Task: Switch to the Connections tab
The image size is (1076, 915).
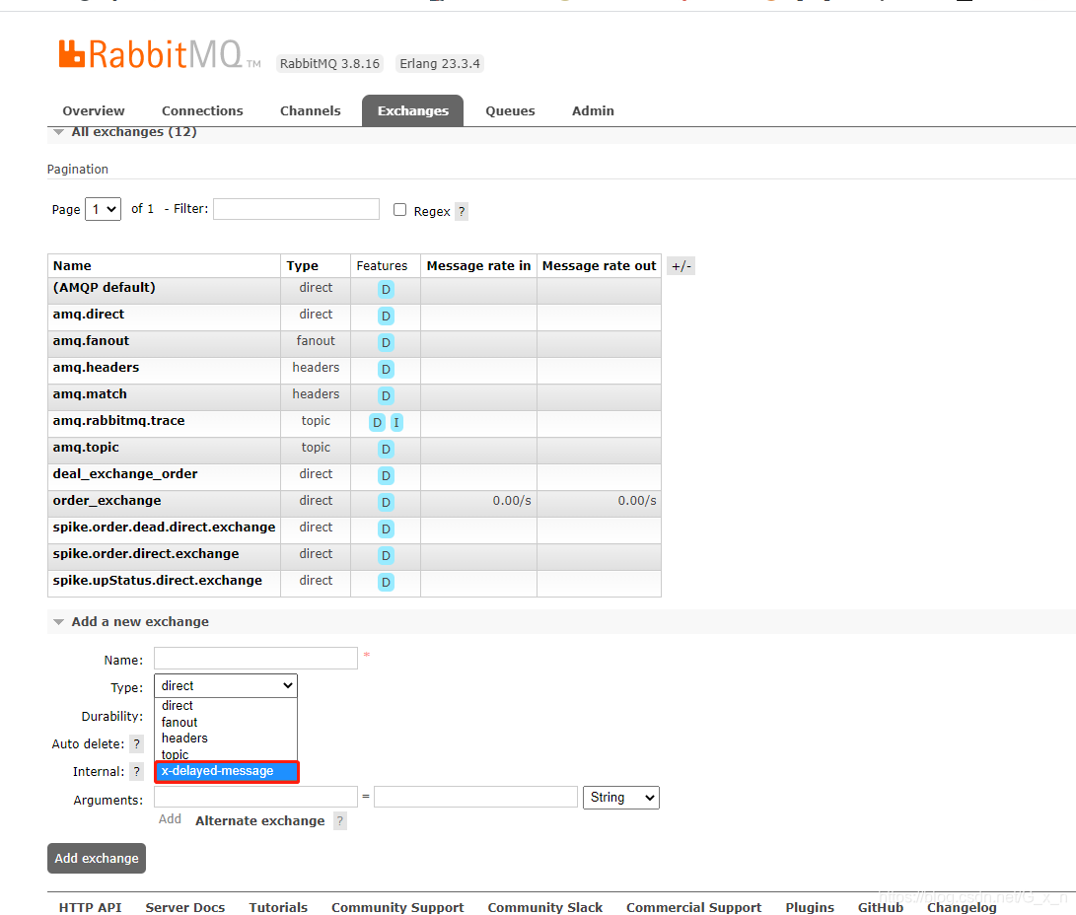Action: [x=202, y=111]
